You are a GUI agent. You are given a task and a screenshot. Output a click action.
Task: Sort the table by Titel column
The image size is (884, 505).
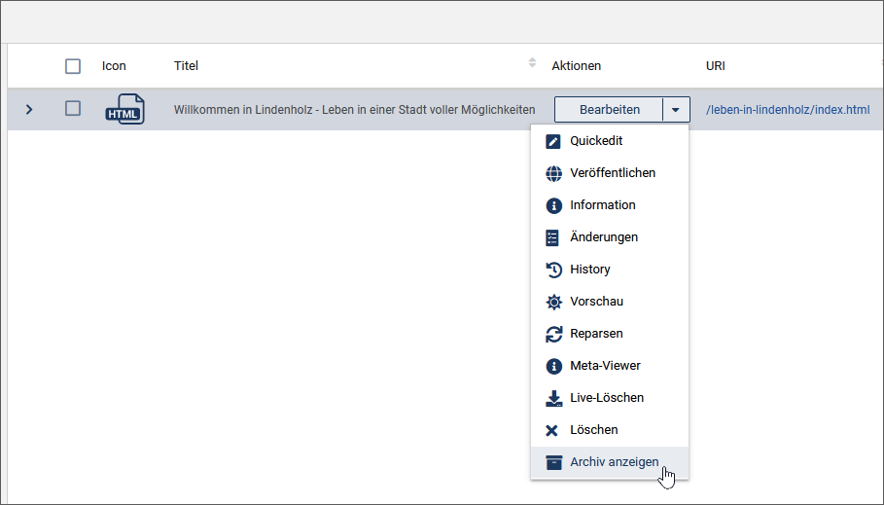532,62
